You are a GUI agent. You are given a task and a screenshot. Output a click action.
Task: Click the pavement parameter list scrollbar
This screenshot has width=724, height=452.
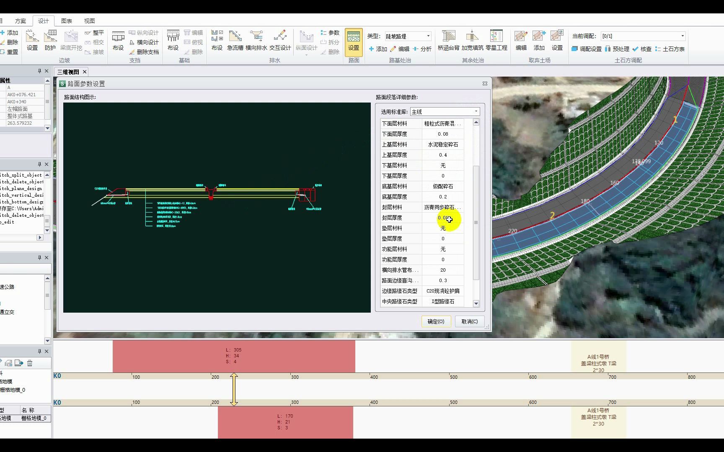(x=476, y=213)
